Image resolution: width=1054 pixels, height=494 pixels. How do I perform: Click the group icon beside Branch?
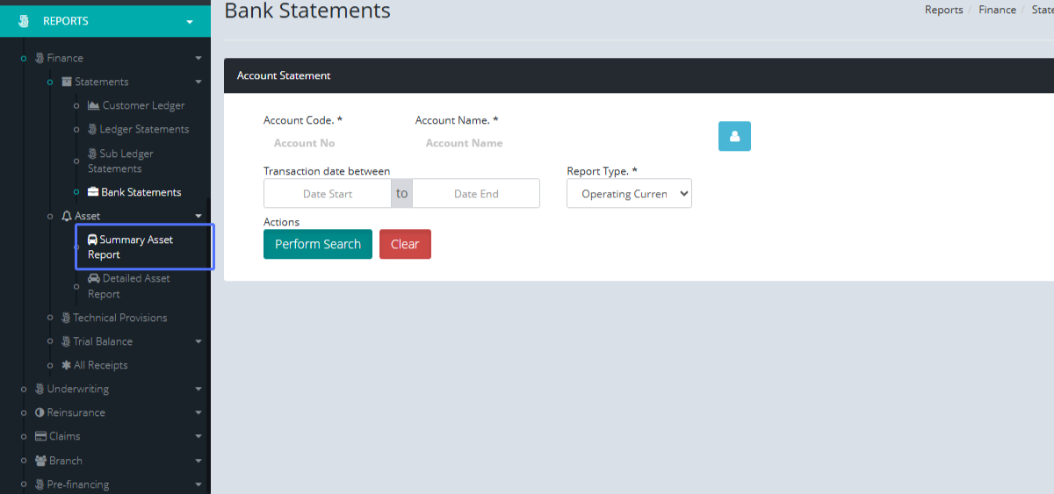point(40,461)
